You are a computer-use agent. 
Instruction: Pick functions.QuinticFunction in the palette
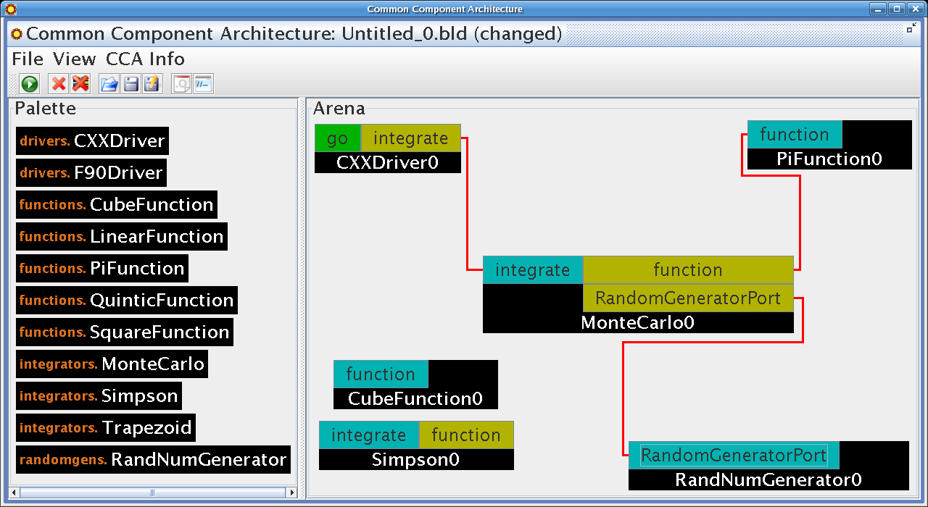(127, 301)
